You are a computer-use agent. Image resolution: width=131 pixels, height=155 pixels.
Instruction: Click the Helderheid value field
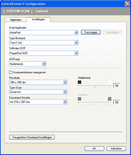point(117,86)
